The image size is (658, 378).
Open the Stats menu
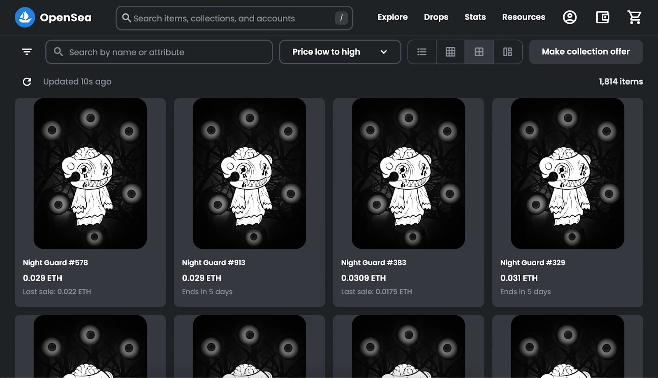(475, 17)
